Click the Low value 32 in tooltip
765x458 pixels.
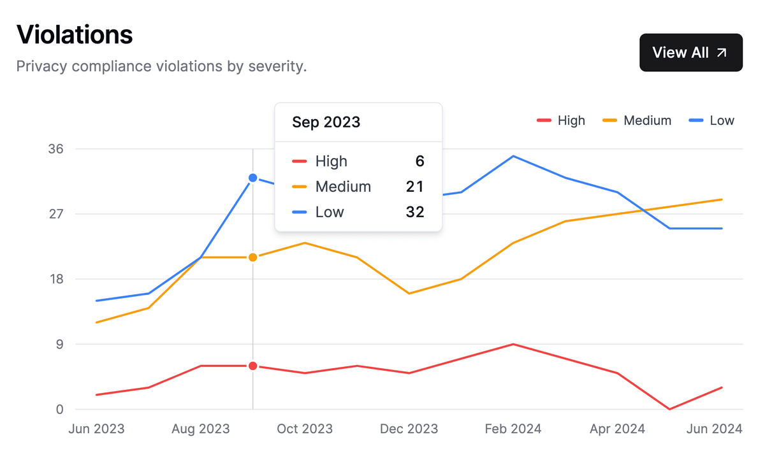(414, 212)
